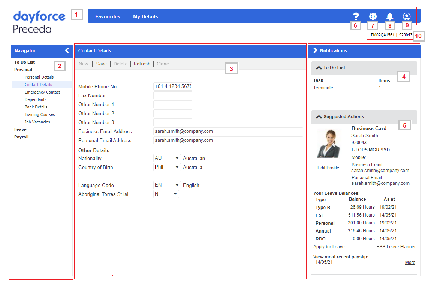
Task: Open the Aboriginal Torres St Isl dropdown
Action: (x=166, y=194)
